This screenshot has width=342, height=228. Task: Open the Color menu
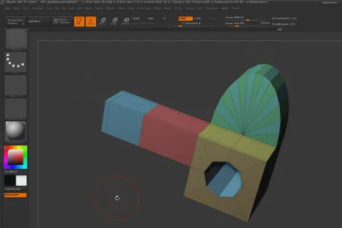[26, 9]
